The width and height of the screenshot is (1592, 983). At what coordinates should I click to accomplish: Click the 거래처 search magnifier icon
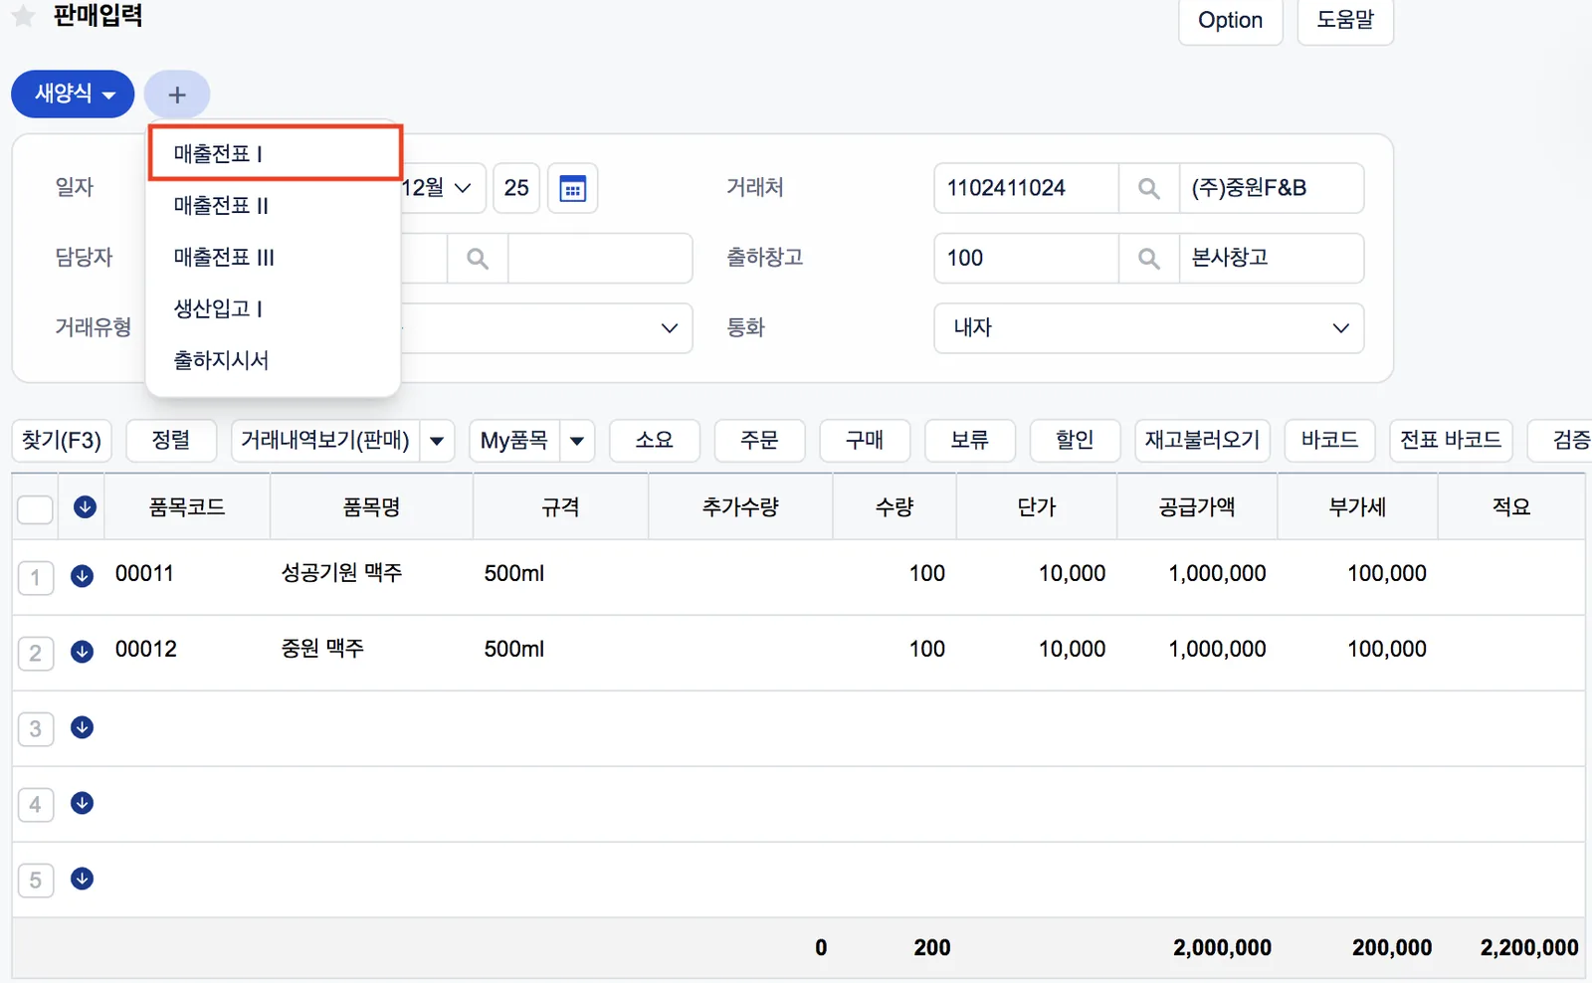[1148, 188]
